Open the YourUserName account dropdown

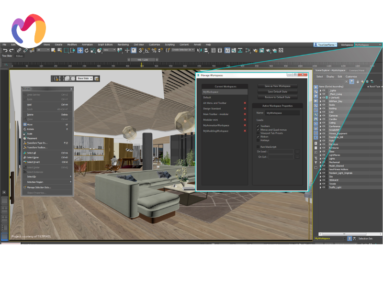click(x=326, y=44)
